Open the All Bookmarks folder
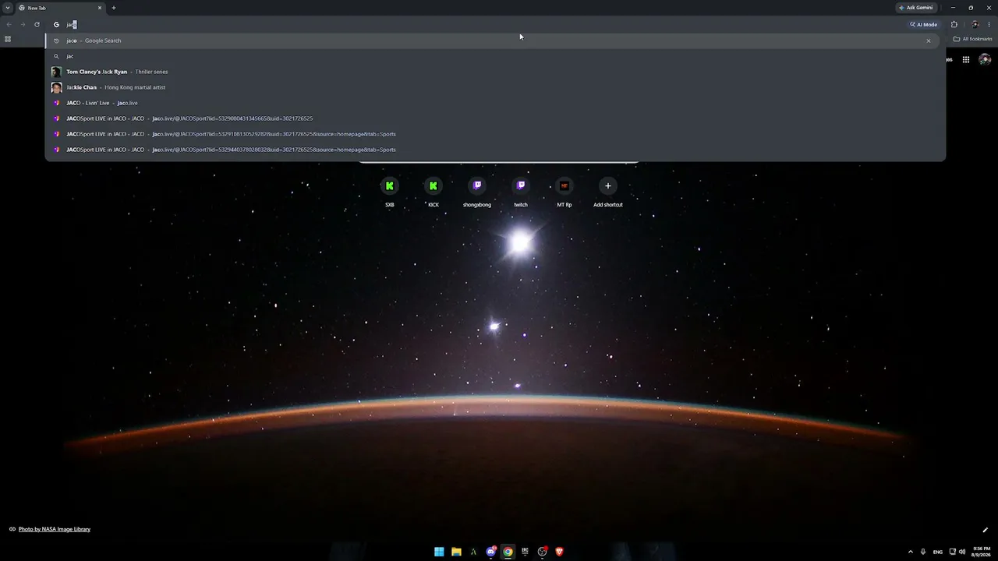 point(972,39)
